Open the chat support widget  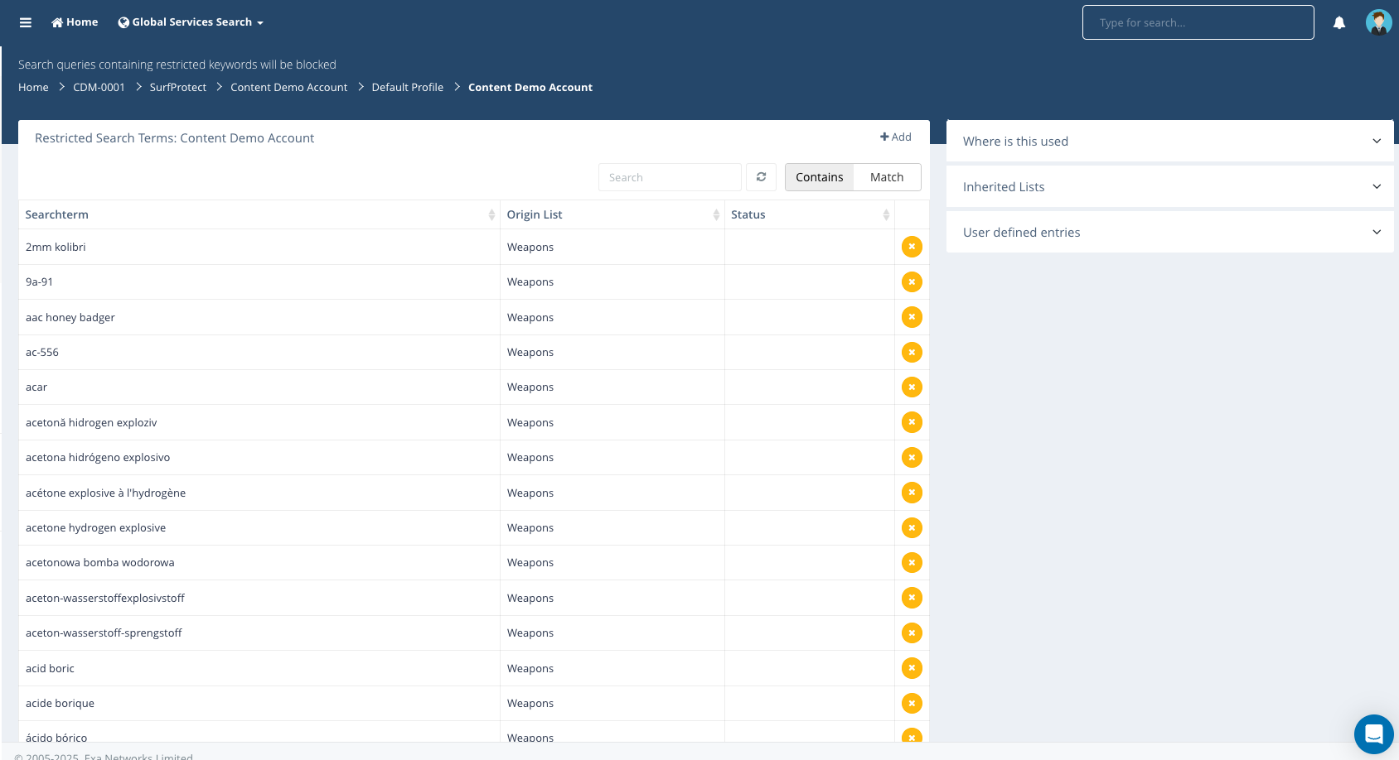1373,734
